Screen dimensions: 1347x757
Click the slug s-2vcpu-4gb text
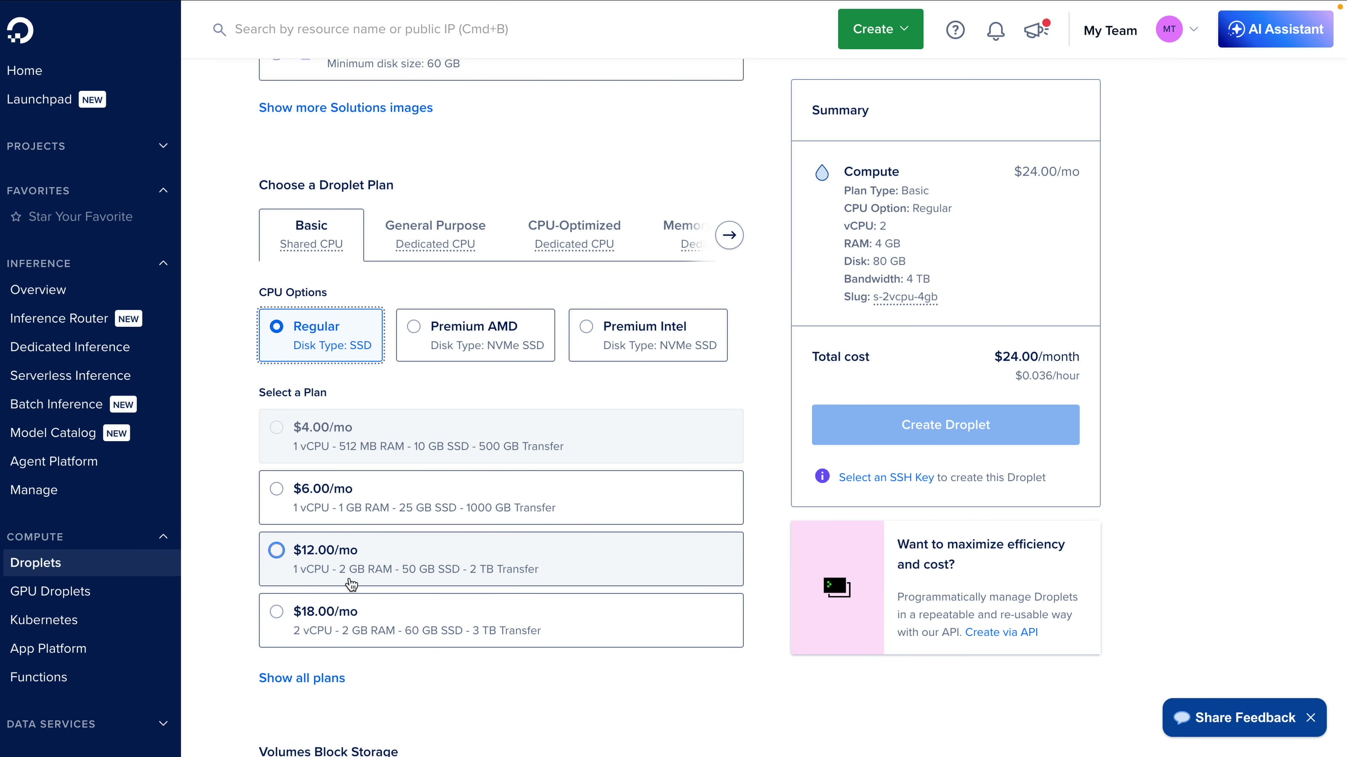(905, 297)
